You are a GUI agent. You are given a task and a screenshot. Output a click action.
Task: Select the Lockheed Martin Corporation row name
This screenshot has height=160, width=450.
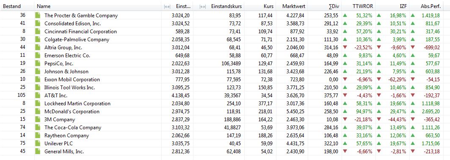tap(77, 104)
